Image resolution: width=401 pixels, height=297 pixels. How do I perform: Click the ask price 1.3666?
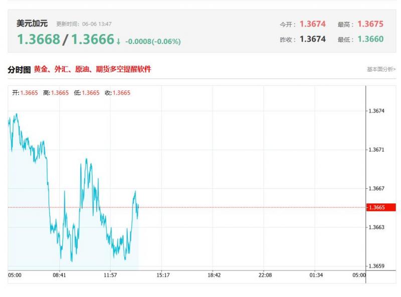point(93,40)
